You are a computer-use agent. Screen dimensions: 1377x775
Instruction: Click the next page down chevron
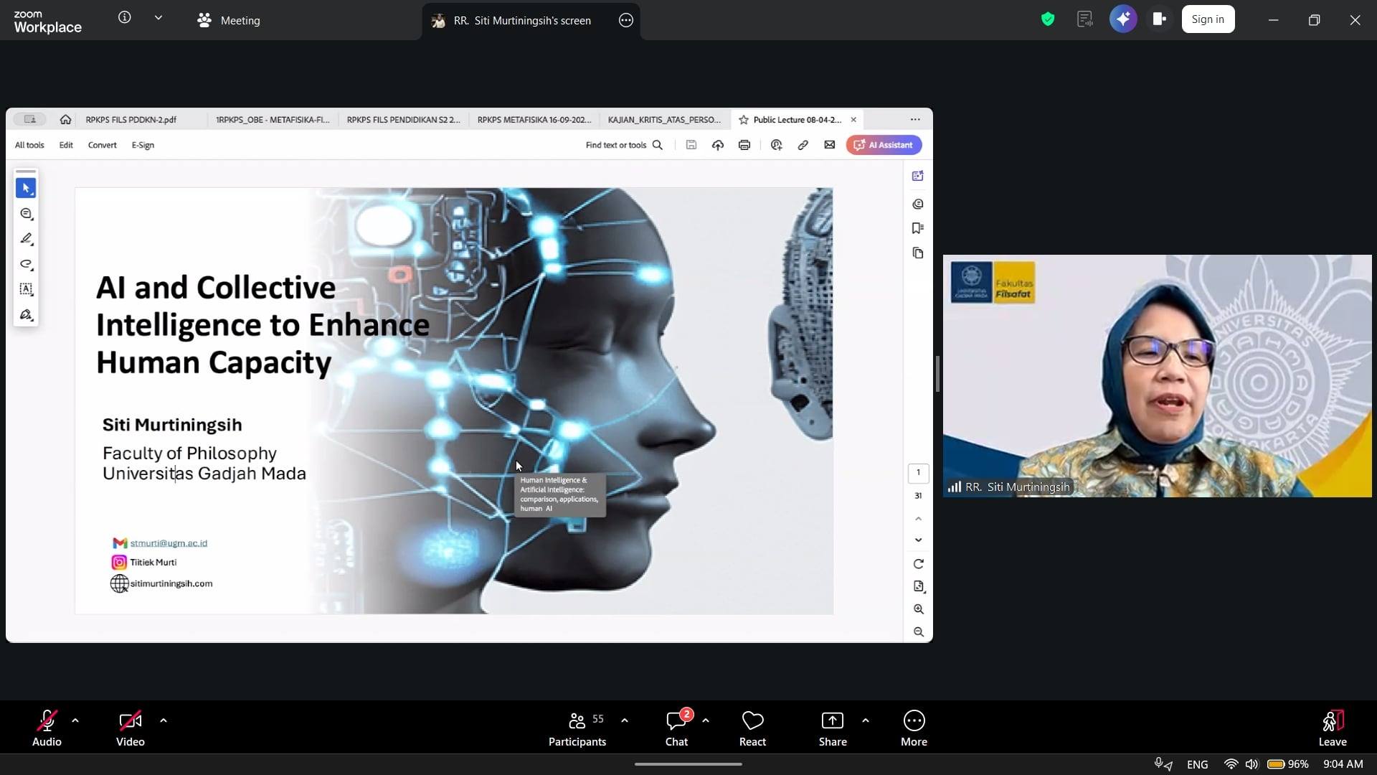tap(918, 540)
